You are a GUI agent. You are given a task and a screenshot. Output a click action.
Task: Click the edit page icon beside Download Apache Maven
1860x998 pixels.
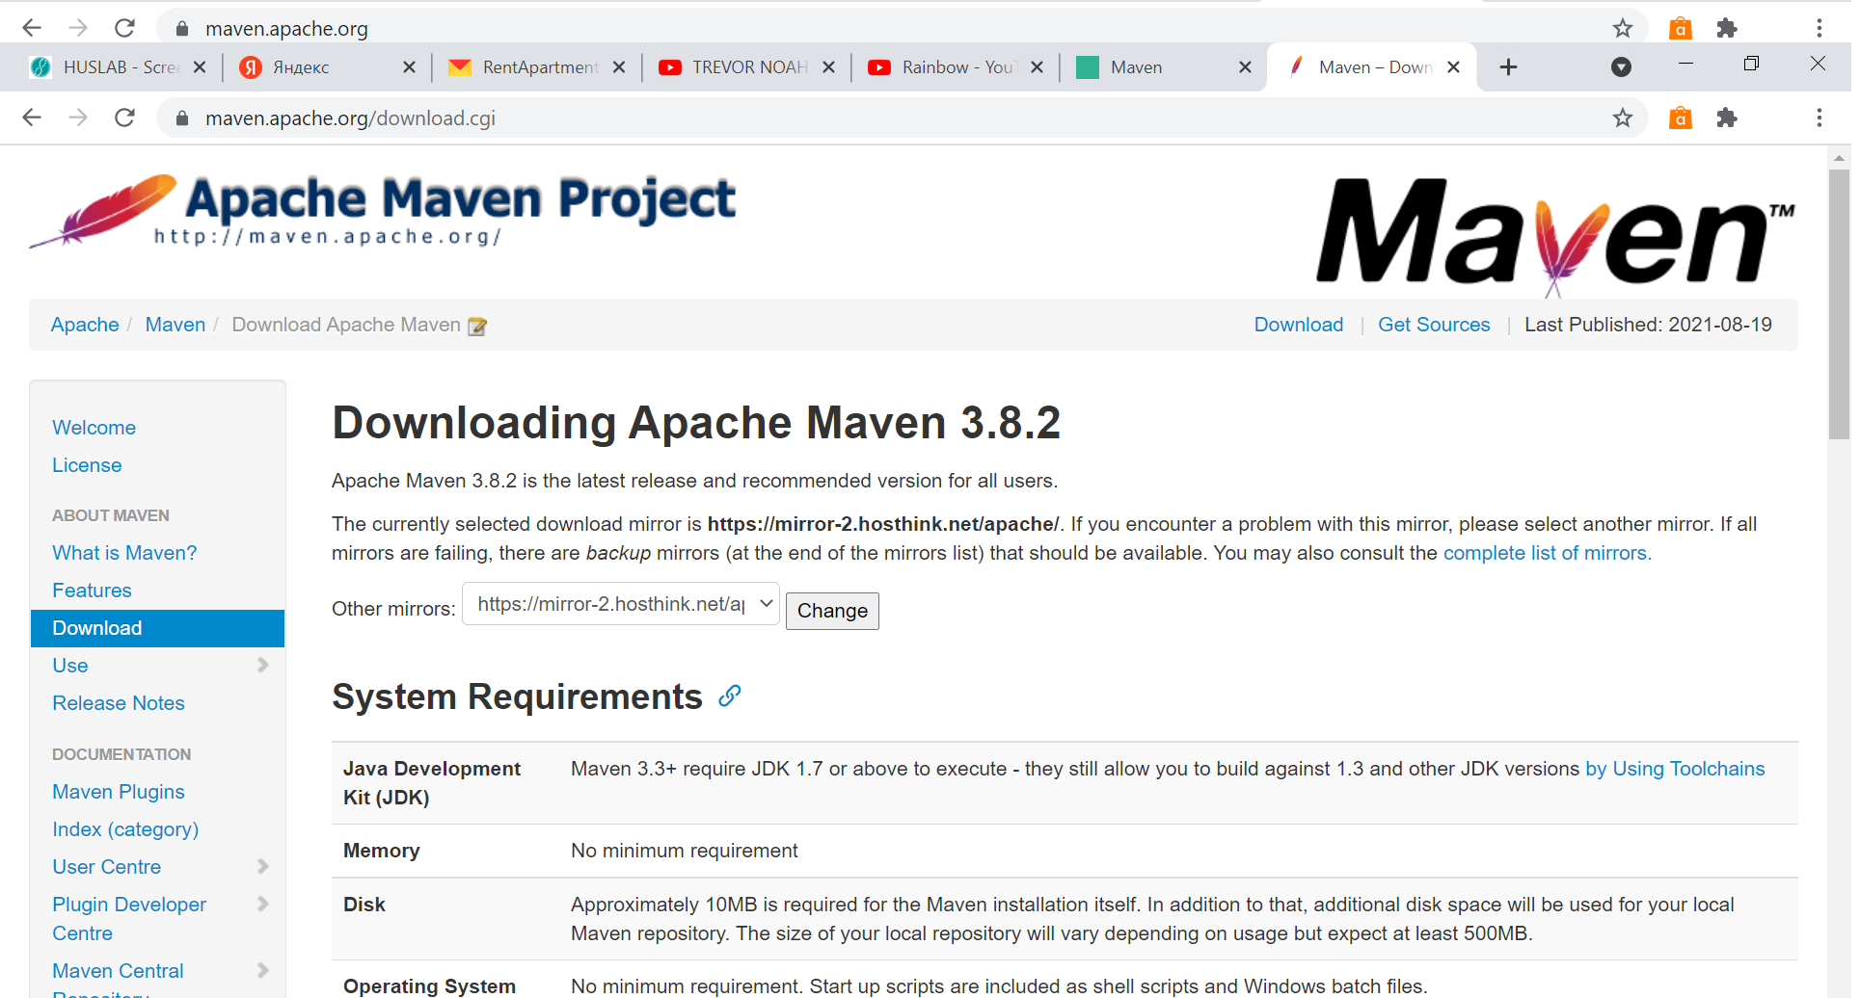click(x=477, y=327)
